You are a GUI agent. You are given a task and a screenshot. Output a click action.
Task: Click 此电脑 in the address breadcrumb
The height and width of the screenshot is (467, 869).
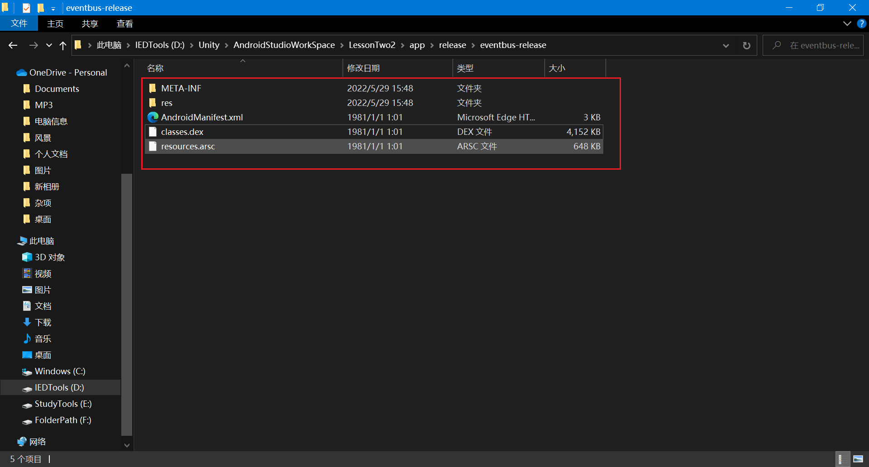pos(109,45)
